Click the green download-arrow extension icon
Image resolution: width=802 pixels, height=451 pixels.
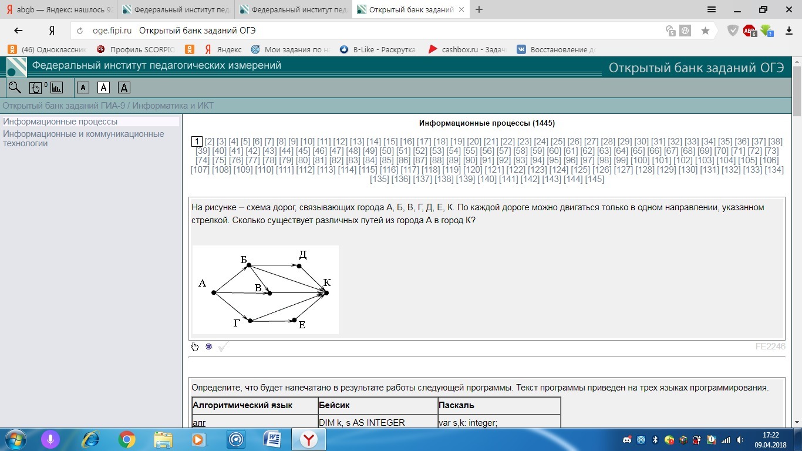(766, 31)
